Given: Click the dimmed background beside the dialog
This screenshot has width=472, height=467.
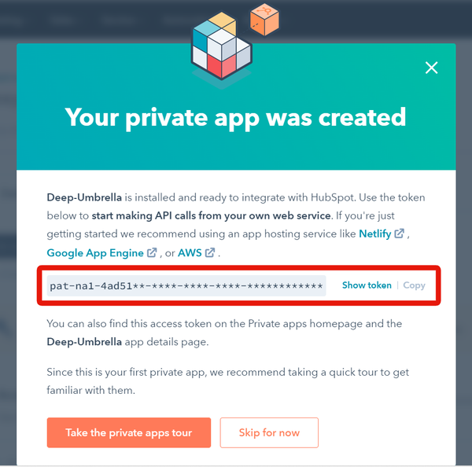Looking at the screenshot, I should pyautogui.click(x=8, y=241).
